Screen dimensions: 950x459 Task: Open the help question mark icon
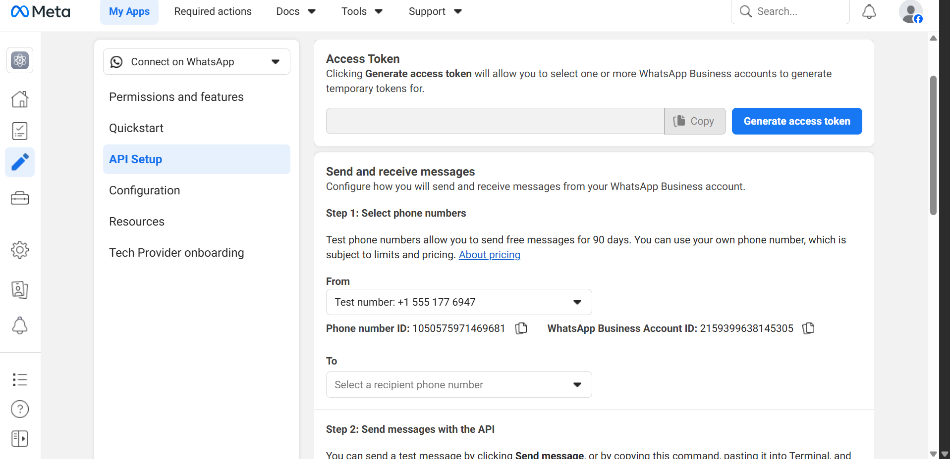[x=20, y=409]
